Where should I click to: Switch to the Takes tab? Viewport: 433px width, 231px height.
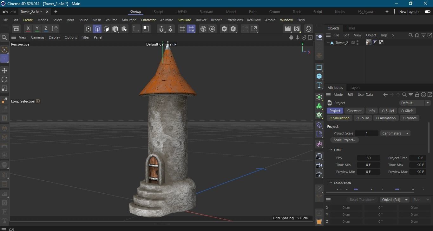pyautogui.click(x=351, y=28)
